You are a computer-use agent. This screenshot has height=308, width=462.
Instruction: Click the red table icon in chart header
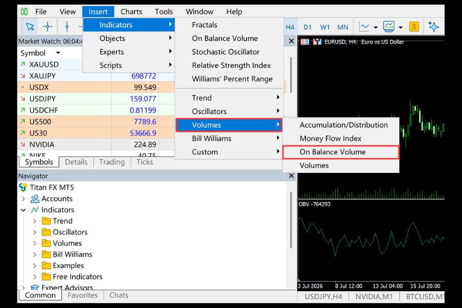[305, 42]
